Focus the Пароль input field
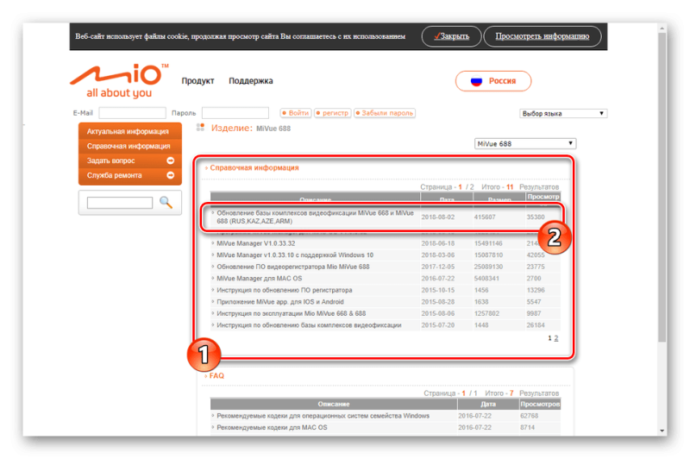 pyautogui.click(x=235, y=113)
